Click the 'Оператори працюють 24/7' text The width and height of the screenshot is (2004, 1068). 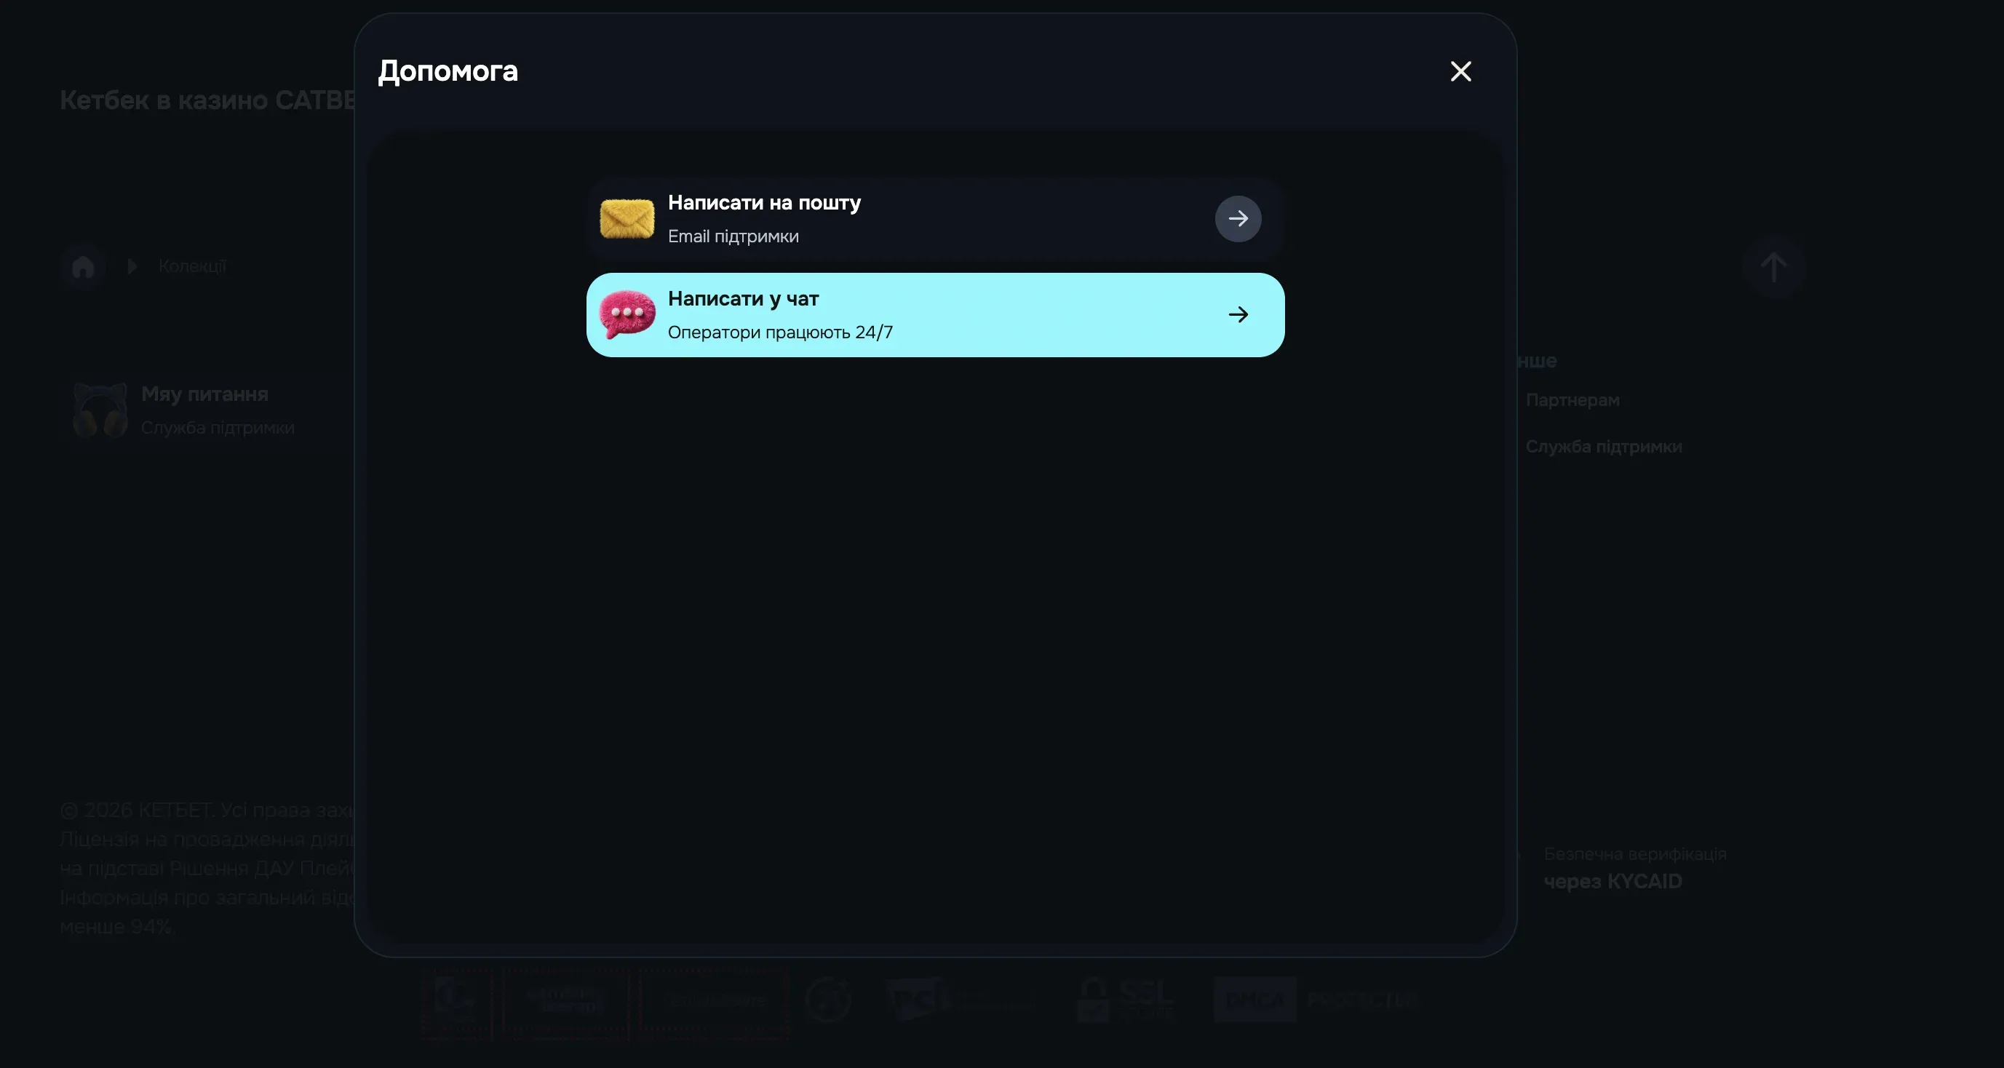(x=780, y=333)
